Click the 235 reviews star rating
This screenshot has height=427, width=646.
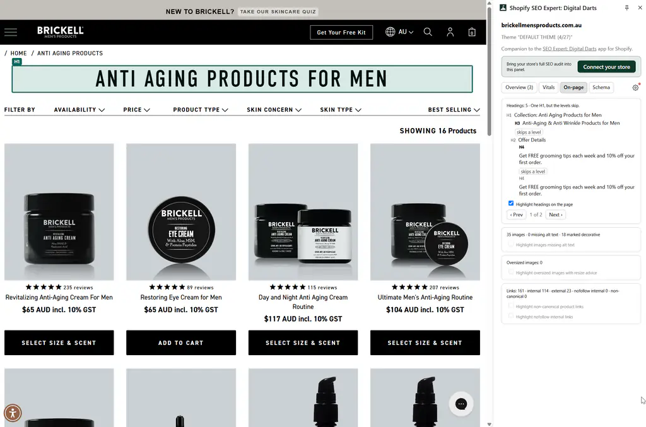coord(59,287)
